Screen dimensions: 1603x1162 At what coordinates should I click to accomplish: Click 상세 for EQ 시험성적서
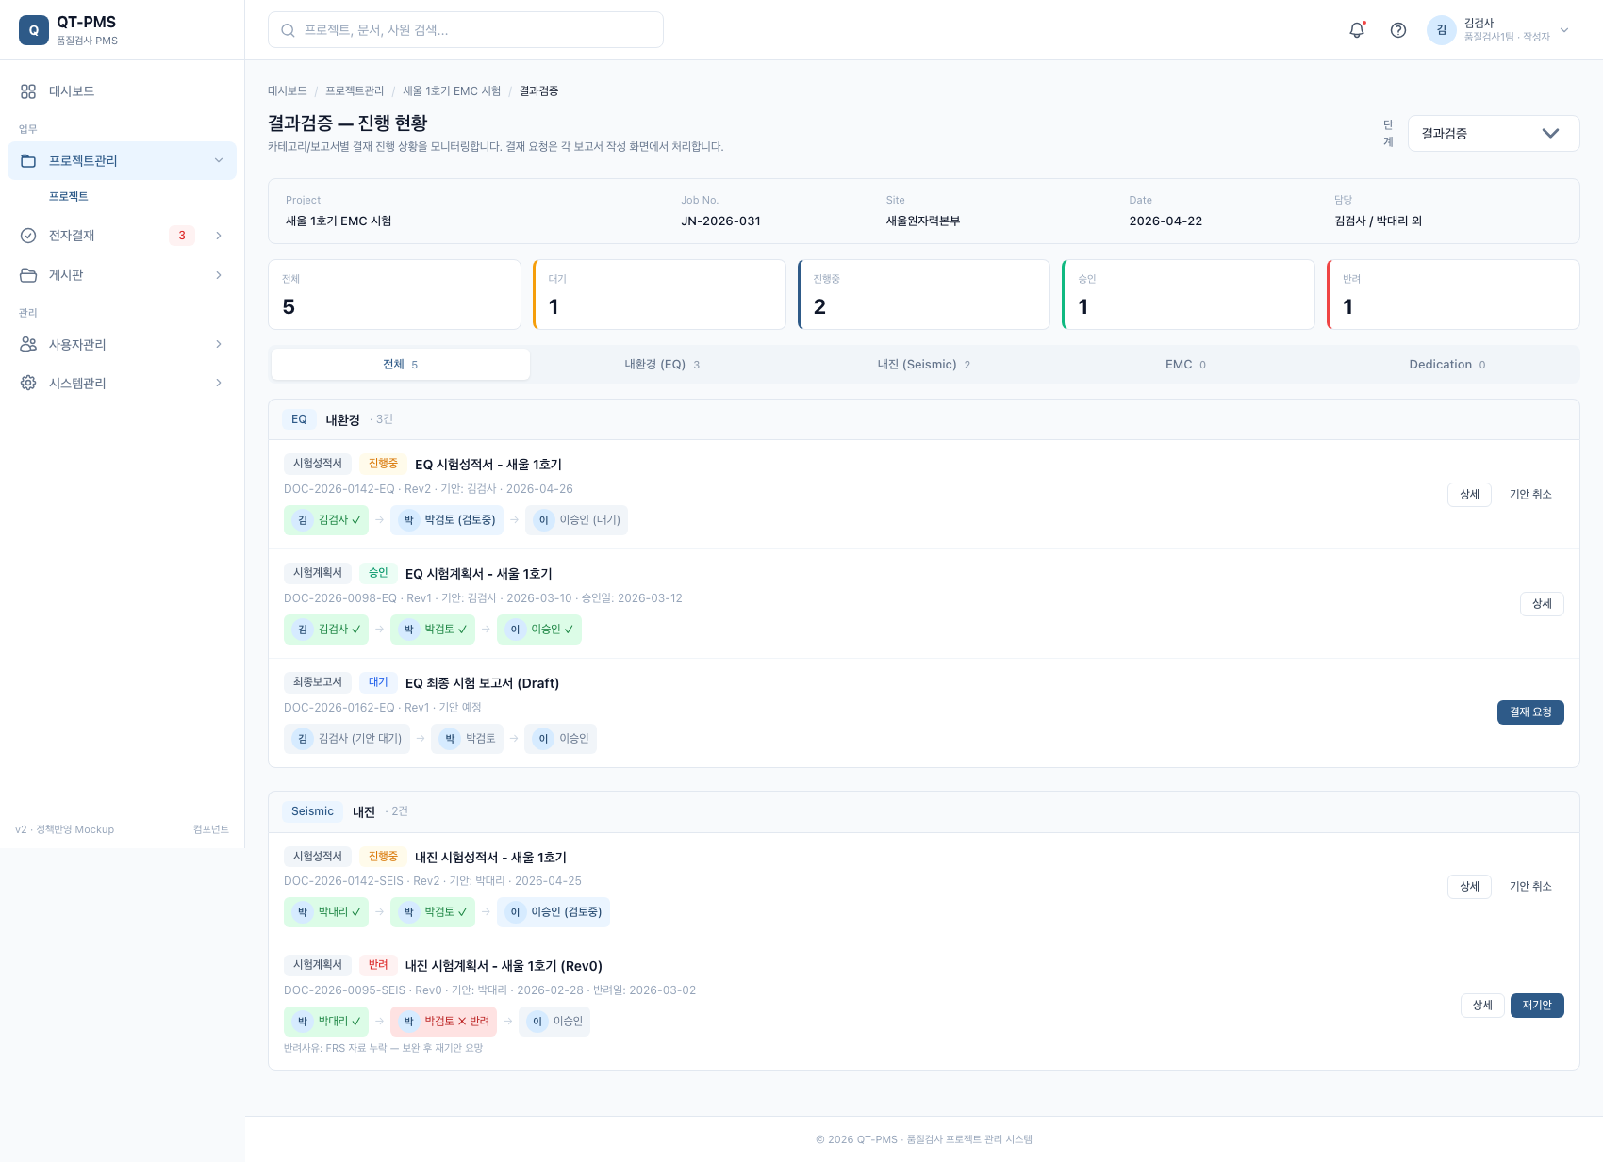pos(1469,495)
